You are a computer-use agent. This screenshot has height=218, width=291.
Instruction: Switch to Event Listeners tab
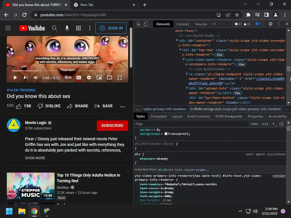(x=199, y=116)
